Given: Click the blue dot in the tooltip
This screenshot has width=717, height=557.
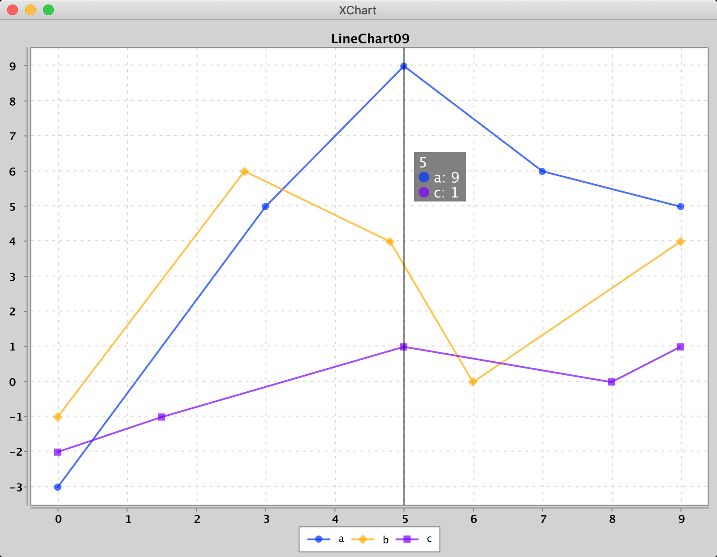Looking at the screenshot, I should (x=424, y=177).
